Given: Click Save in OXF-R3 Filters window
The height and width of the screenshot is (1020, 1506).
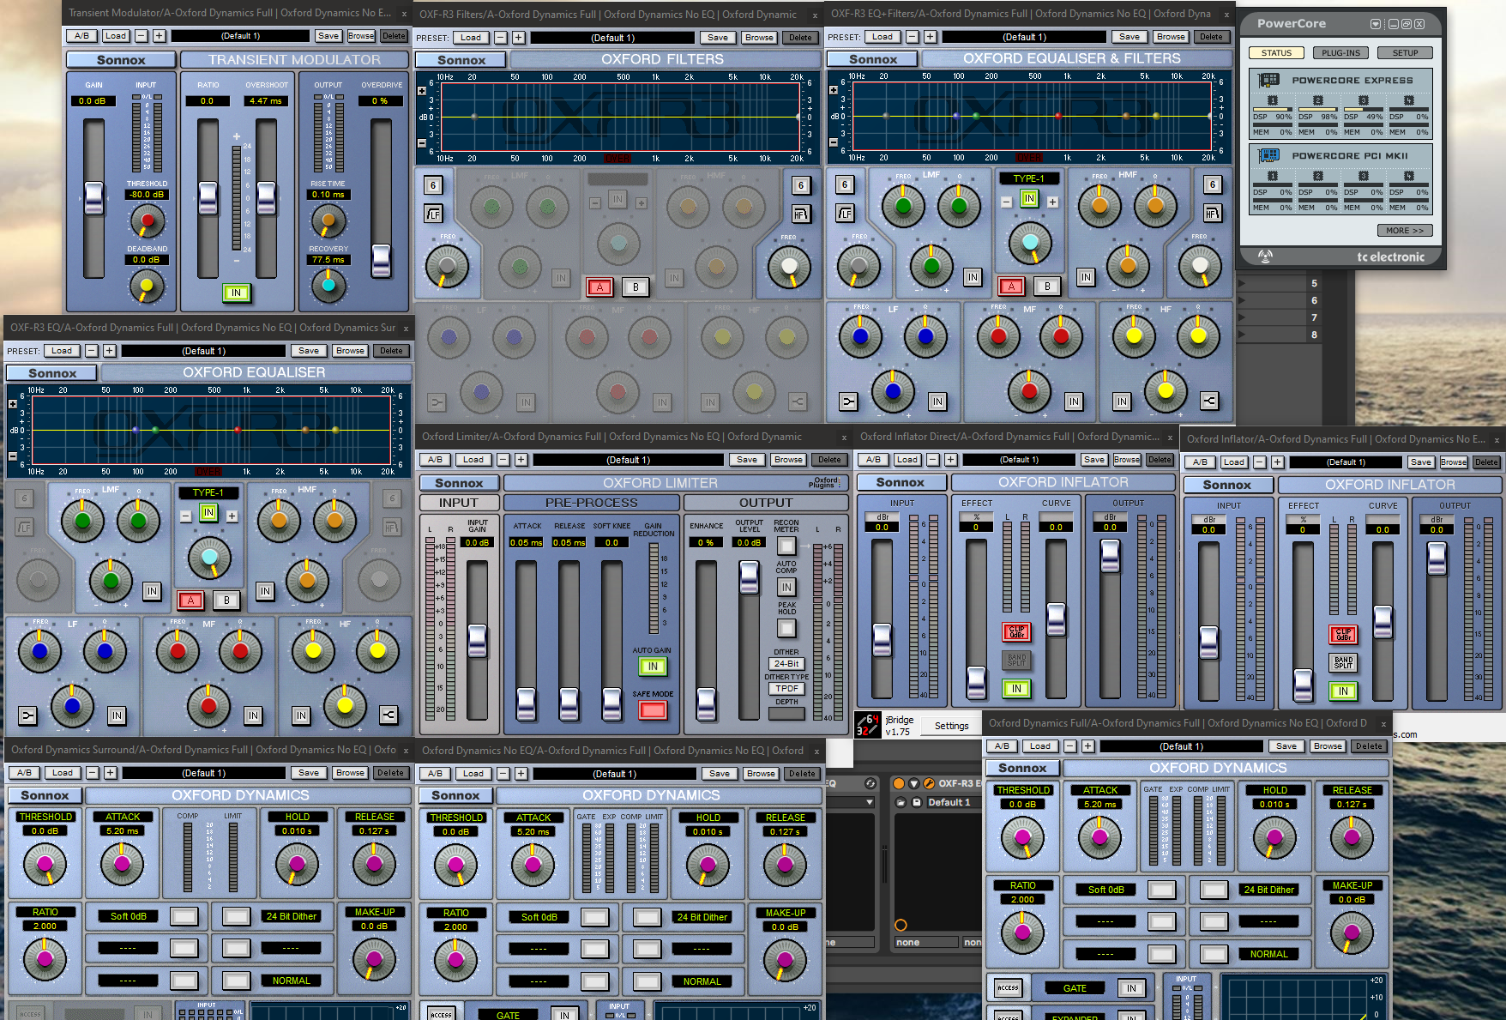Looking at the screenshot, I should pyautogui.click(x=718, y=38).
